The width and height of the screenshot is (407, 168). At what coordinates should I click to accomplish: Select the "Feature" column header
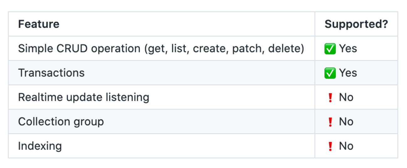coord(39,24)
